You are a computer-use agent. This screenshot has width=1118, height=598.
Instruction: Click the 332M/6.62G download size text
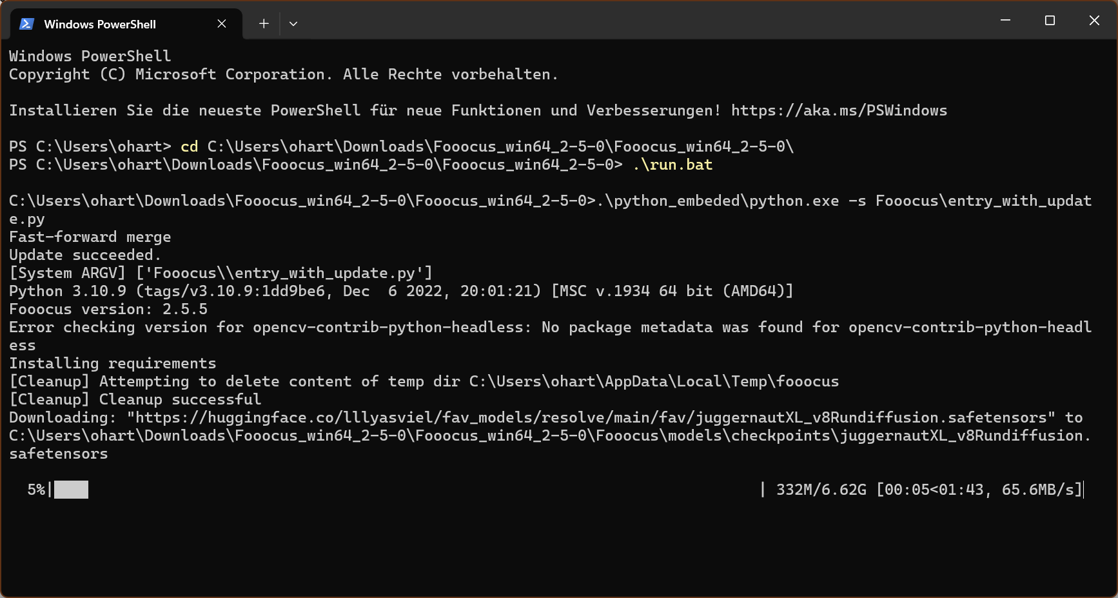tap(821, 490)
